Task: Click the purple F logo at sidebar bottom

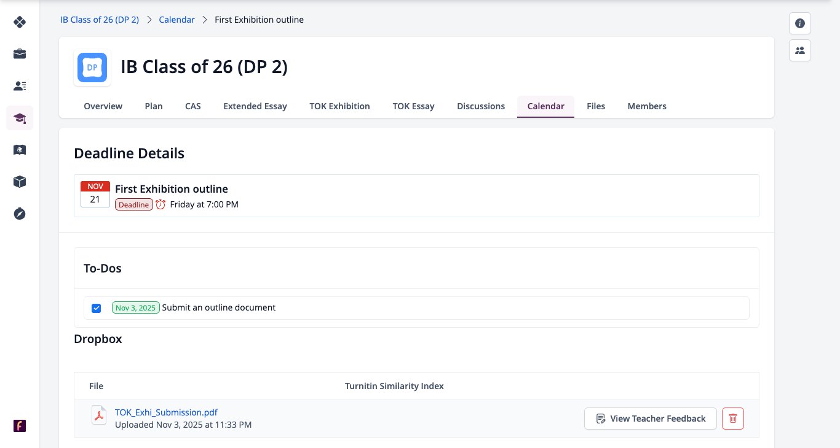Action: tap(20, 426)
